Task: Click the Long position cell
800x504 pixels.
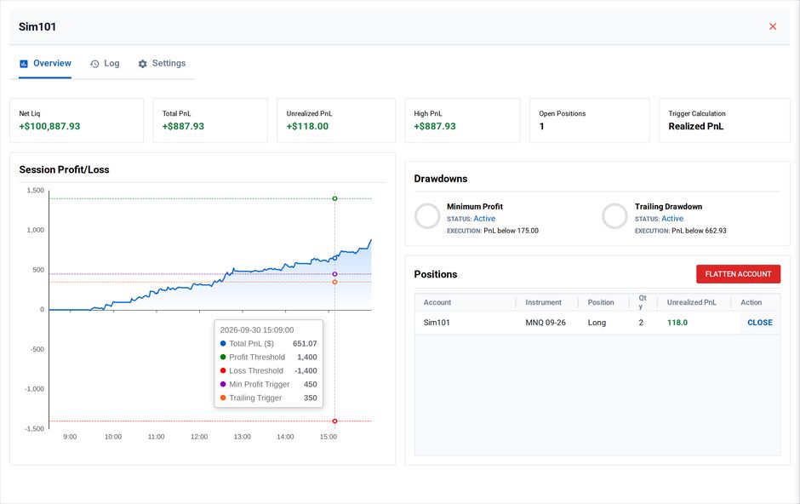Action: coord(597,323)
